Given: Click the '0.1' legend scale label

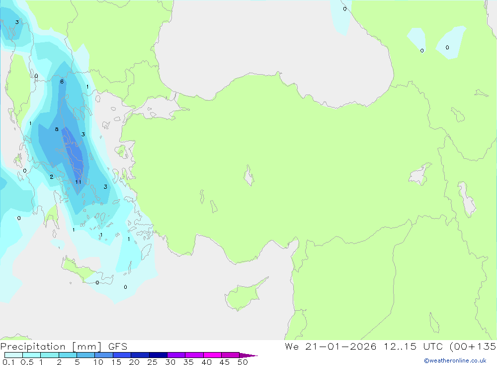Looking at the screenshot, I should point(8,362).
